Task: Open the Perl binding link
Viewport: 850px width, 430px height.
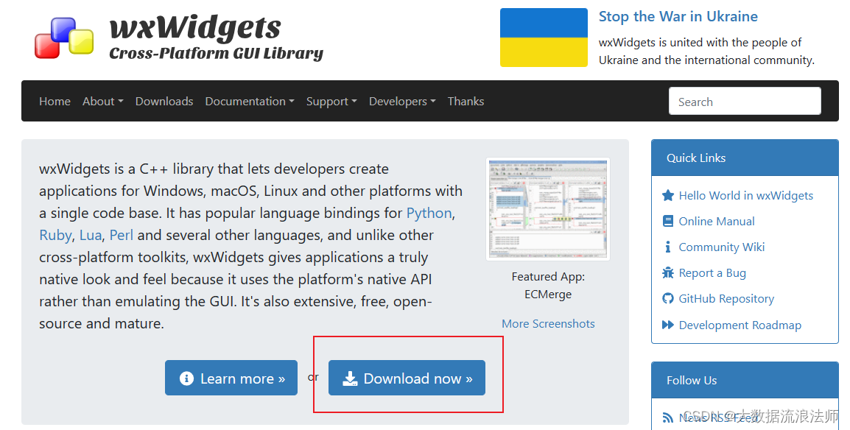Action: 122,236
